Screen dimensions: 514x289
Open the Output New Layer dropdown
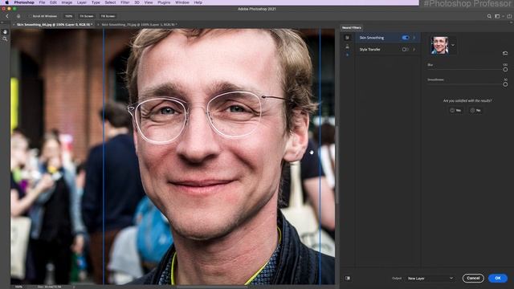click(430, 279)
